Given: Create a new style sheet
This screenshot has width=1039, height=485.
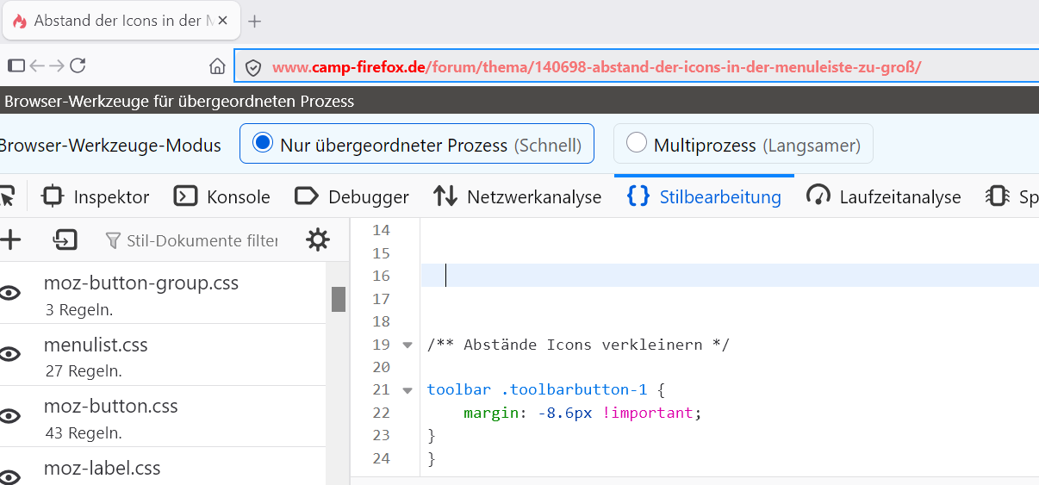Looking at the screenshot, I should (9, 240).
